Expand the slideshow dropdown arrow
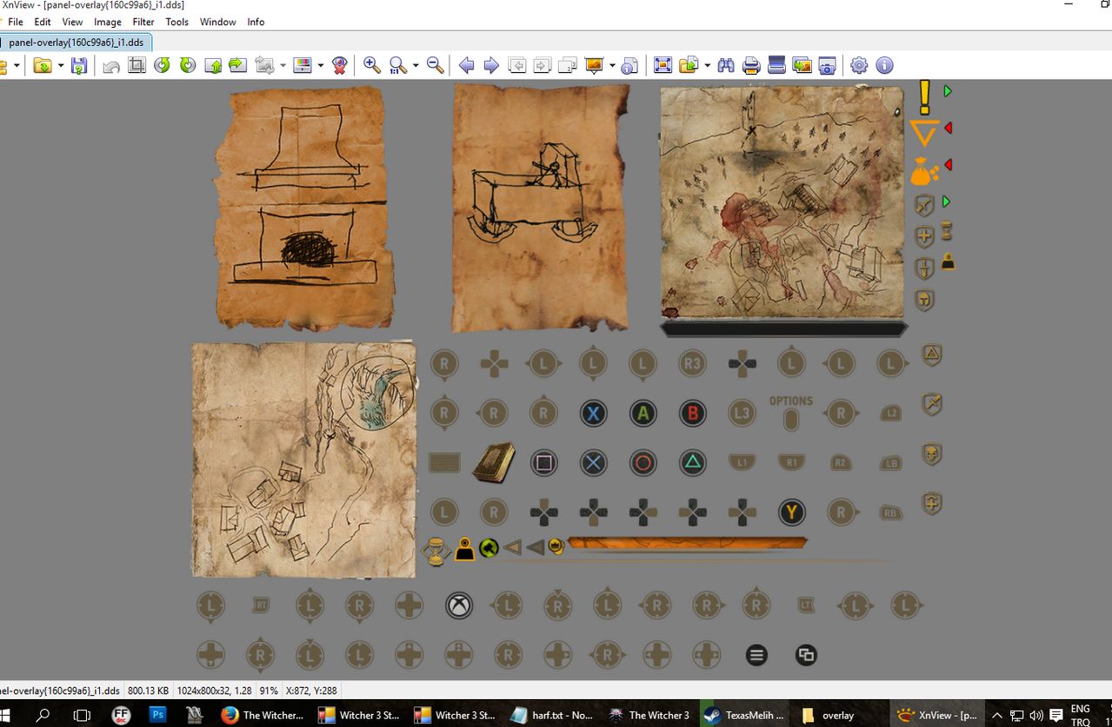The width and height of the screenshot is (1112, 727). coord(612,65)
